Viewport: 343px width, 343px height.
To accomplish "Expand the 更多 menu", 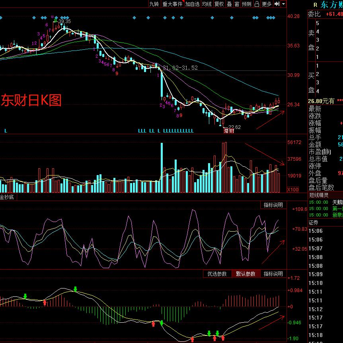I will pyautogui.click(x=267, y=4).
